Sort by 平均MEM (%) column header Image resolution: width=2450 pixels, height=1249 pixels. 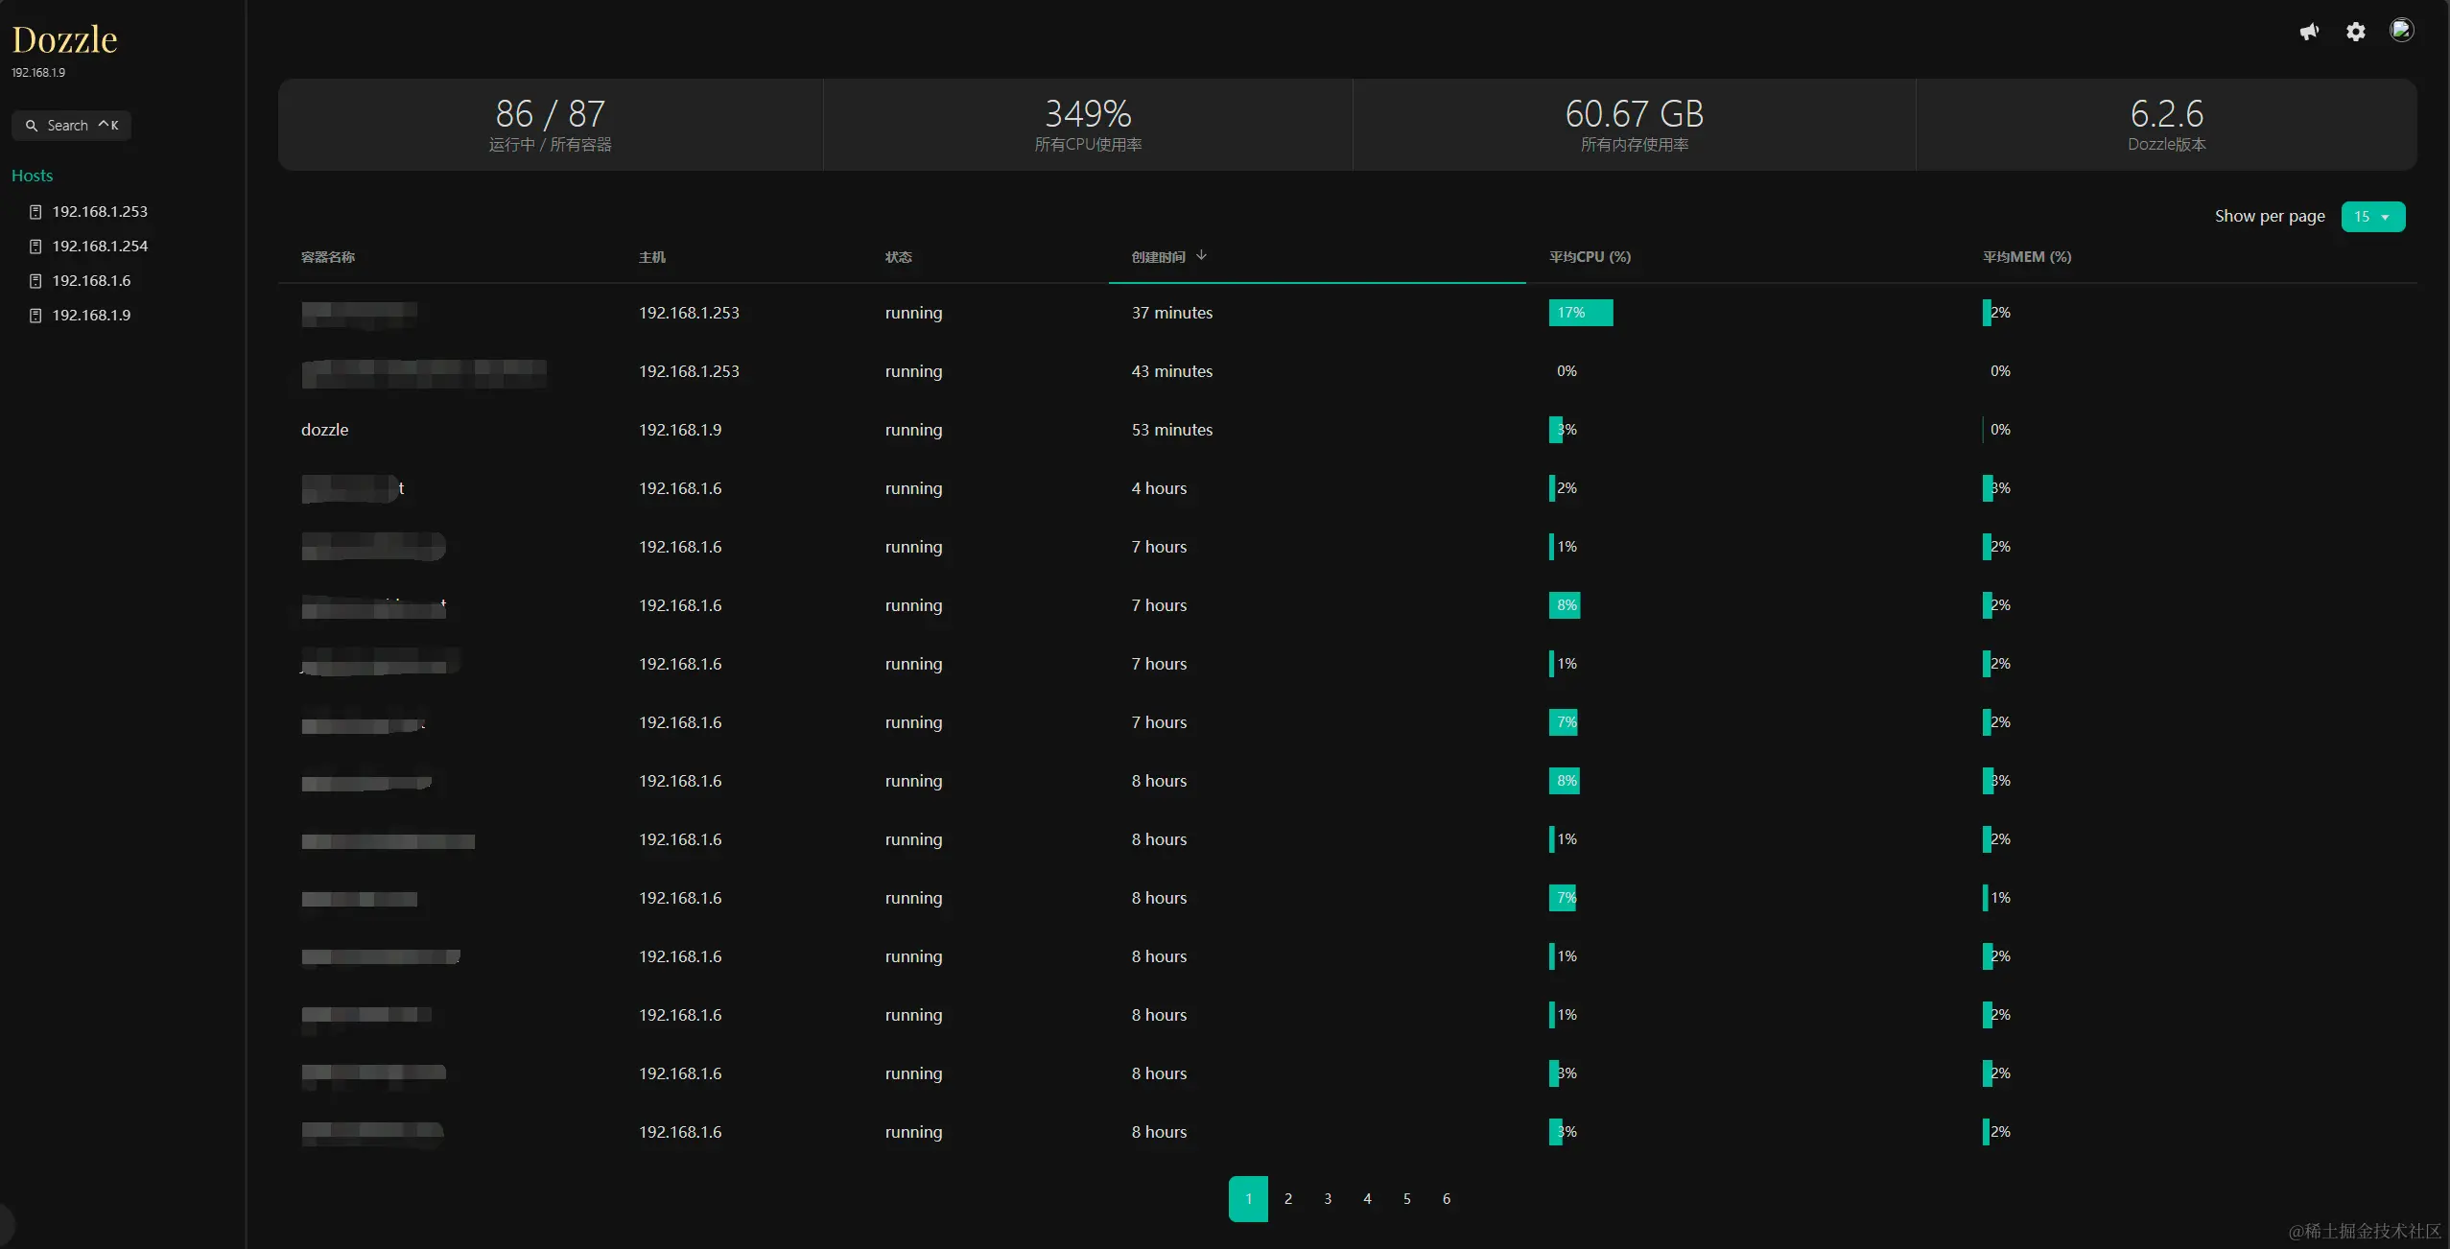2026,257
